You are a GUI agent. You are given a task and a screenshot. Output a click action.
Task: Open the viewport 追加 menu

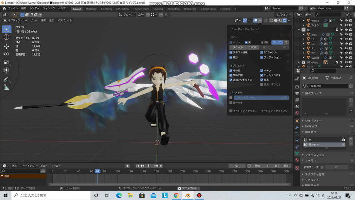click(52, 20)
